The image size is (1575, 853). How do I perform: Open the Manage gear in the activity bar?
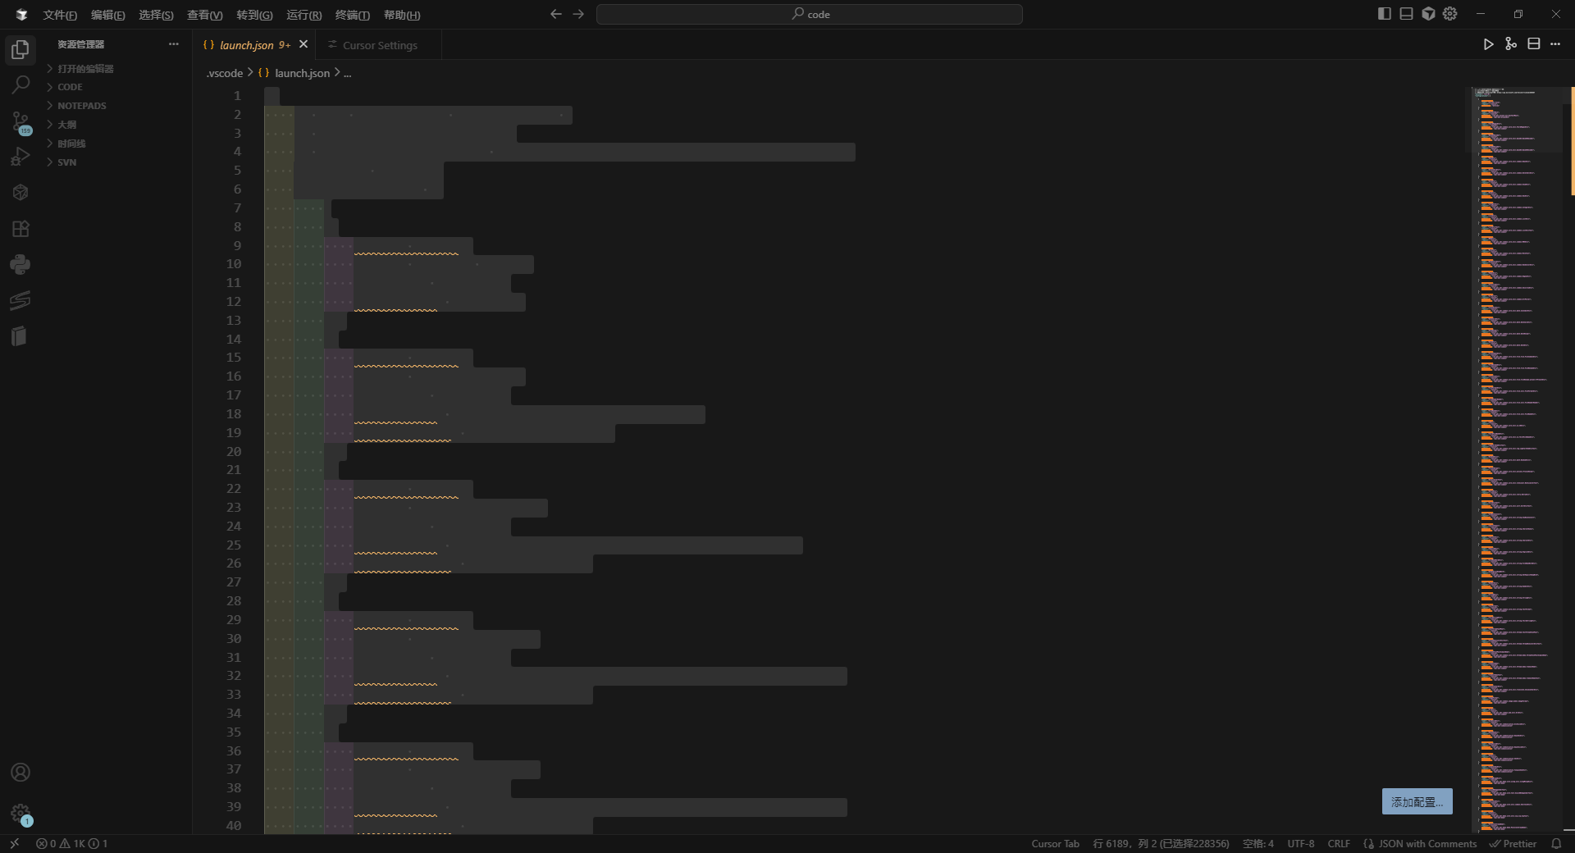(21, 813)
